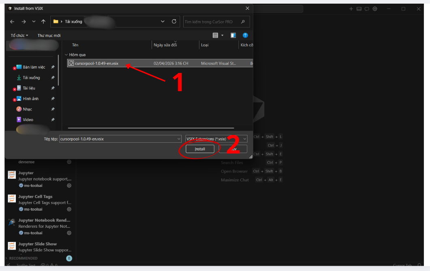This screenshot has height=271, width=430.
Task: Click Open Browser in Cursor welcome screen
Action: point(234,171)
